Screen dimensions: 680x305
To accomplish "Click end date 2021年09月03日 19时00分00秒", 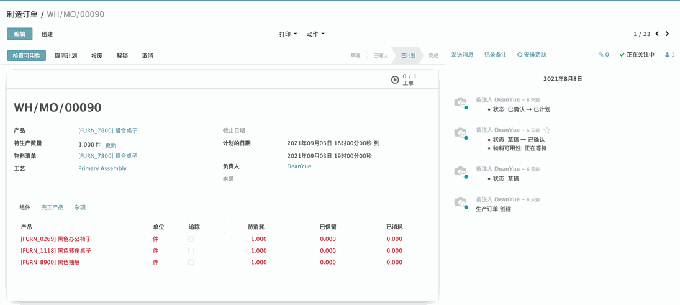I will pyautogui.click(x=330, y=156).
